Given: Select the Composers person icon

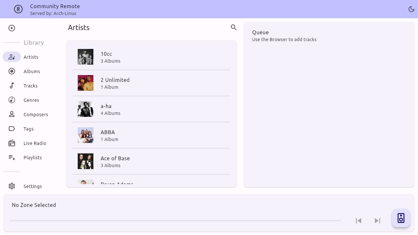Looking at the screenshot, I should [12, 114].
